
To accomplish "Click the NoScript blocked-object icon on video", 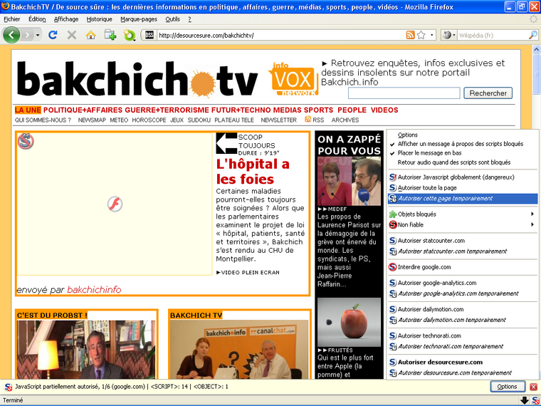I will pyautogui.click(x=26, y=142).
